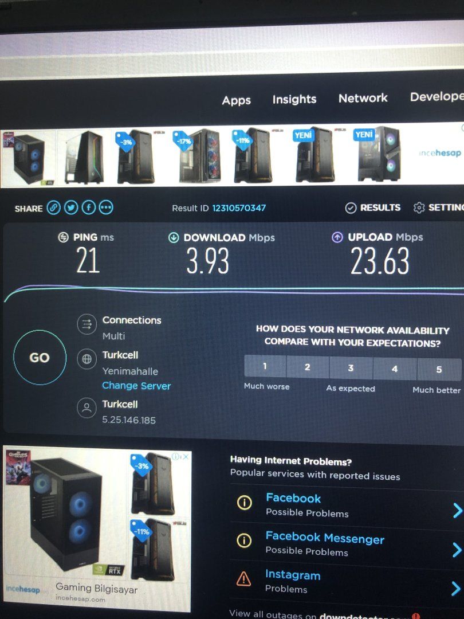Close the Gaming Bilgisayar ad

point(185,456)
